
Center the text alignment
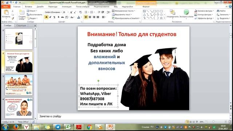[90, 17]
